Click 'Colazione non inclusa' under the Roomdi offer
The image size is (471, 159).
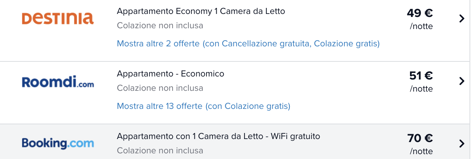pos(160,88)
